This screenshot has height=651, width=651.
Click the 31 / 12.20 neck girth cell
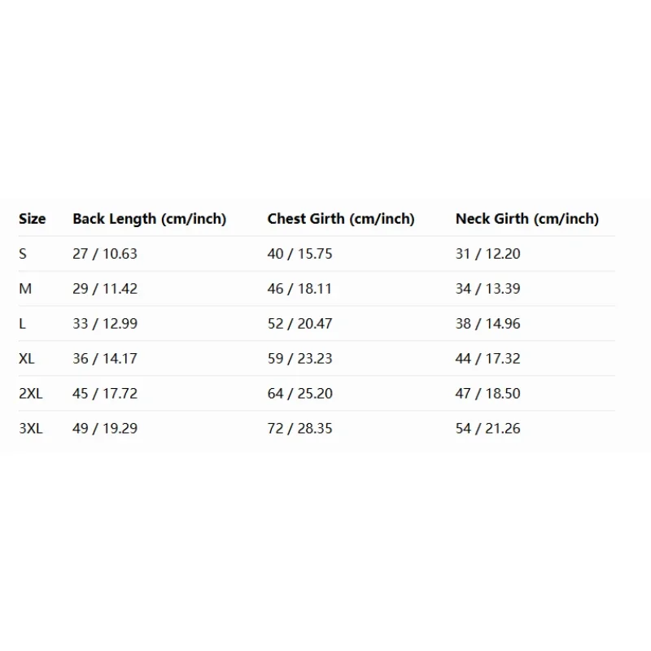pyautogui.click(x=488, y=254)
